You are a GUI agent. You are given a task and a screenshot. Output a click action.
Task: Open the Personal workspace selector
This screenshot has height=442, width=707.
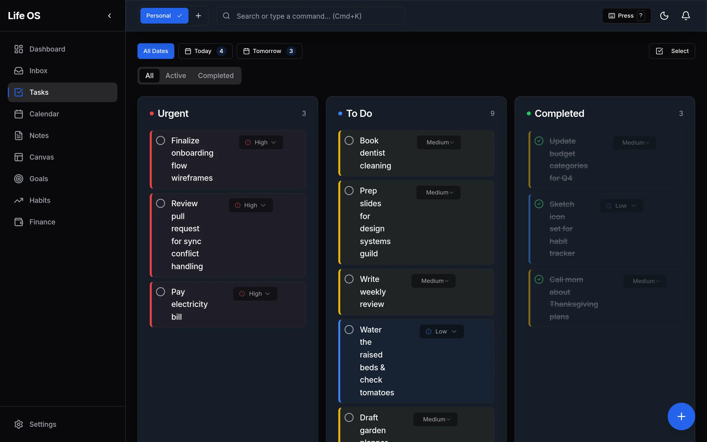(x=164, y=16)
